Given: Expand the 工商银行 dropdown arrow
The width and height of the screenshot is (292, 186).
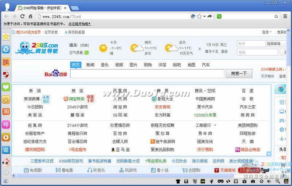Looking at the screenshot, I should (x=215, y=125).
